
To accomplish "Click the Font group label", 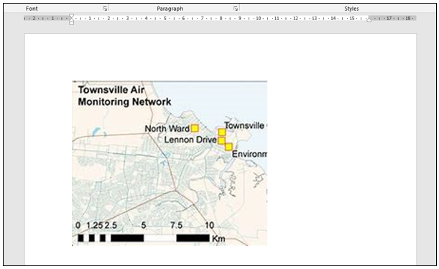I will click(x=32, y=9).
